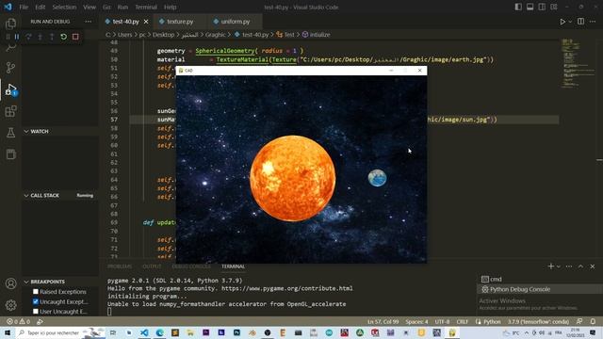
Task: Select the cmd terminal in the list
Action: tap(540, 280)
